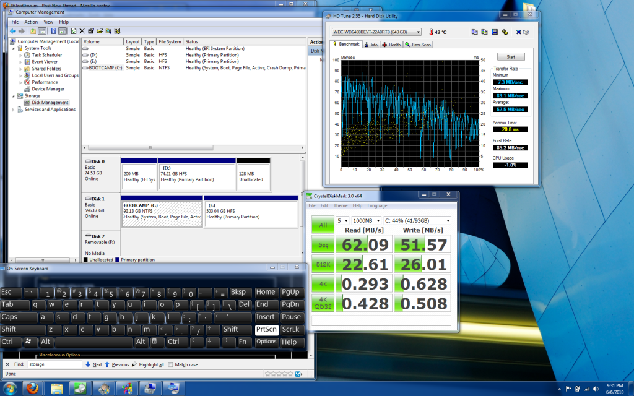Click the Action Center flag tray icon
Screen dimensions: 634x396
click(x=568, y=389)
